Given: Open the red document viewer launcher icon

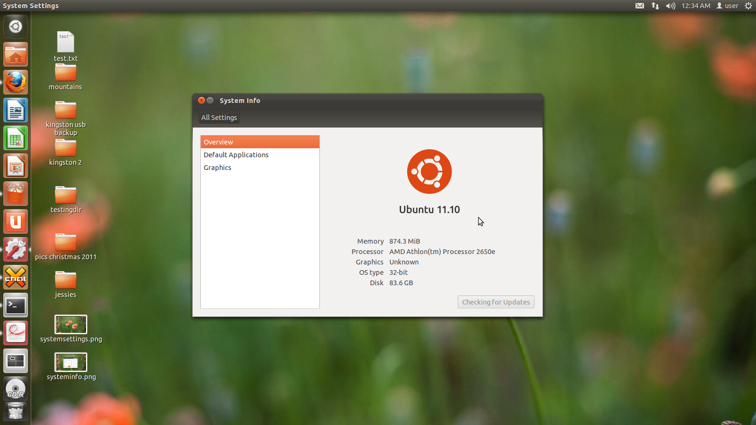Looking at the screenshot, I should [x=16, y=333].
